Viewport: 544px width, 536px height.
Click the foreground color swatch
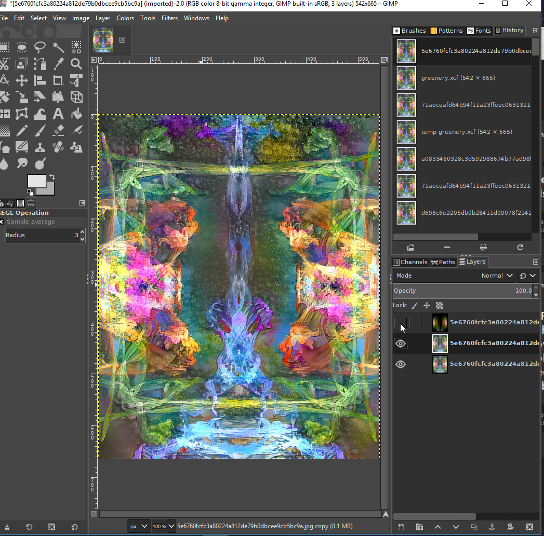(36, 181)
